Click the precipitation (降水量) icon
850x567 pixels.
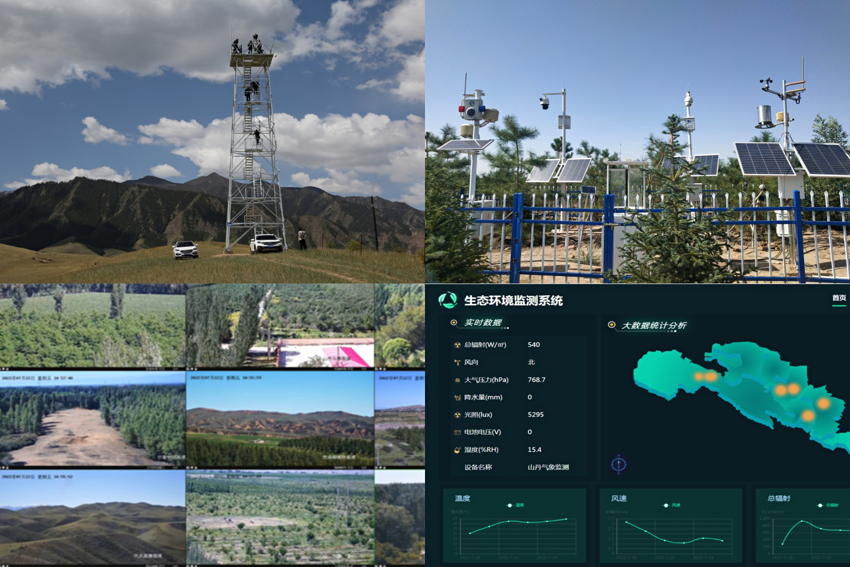[457, 397]
